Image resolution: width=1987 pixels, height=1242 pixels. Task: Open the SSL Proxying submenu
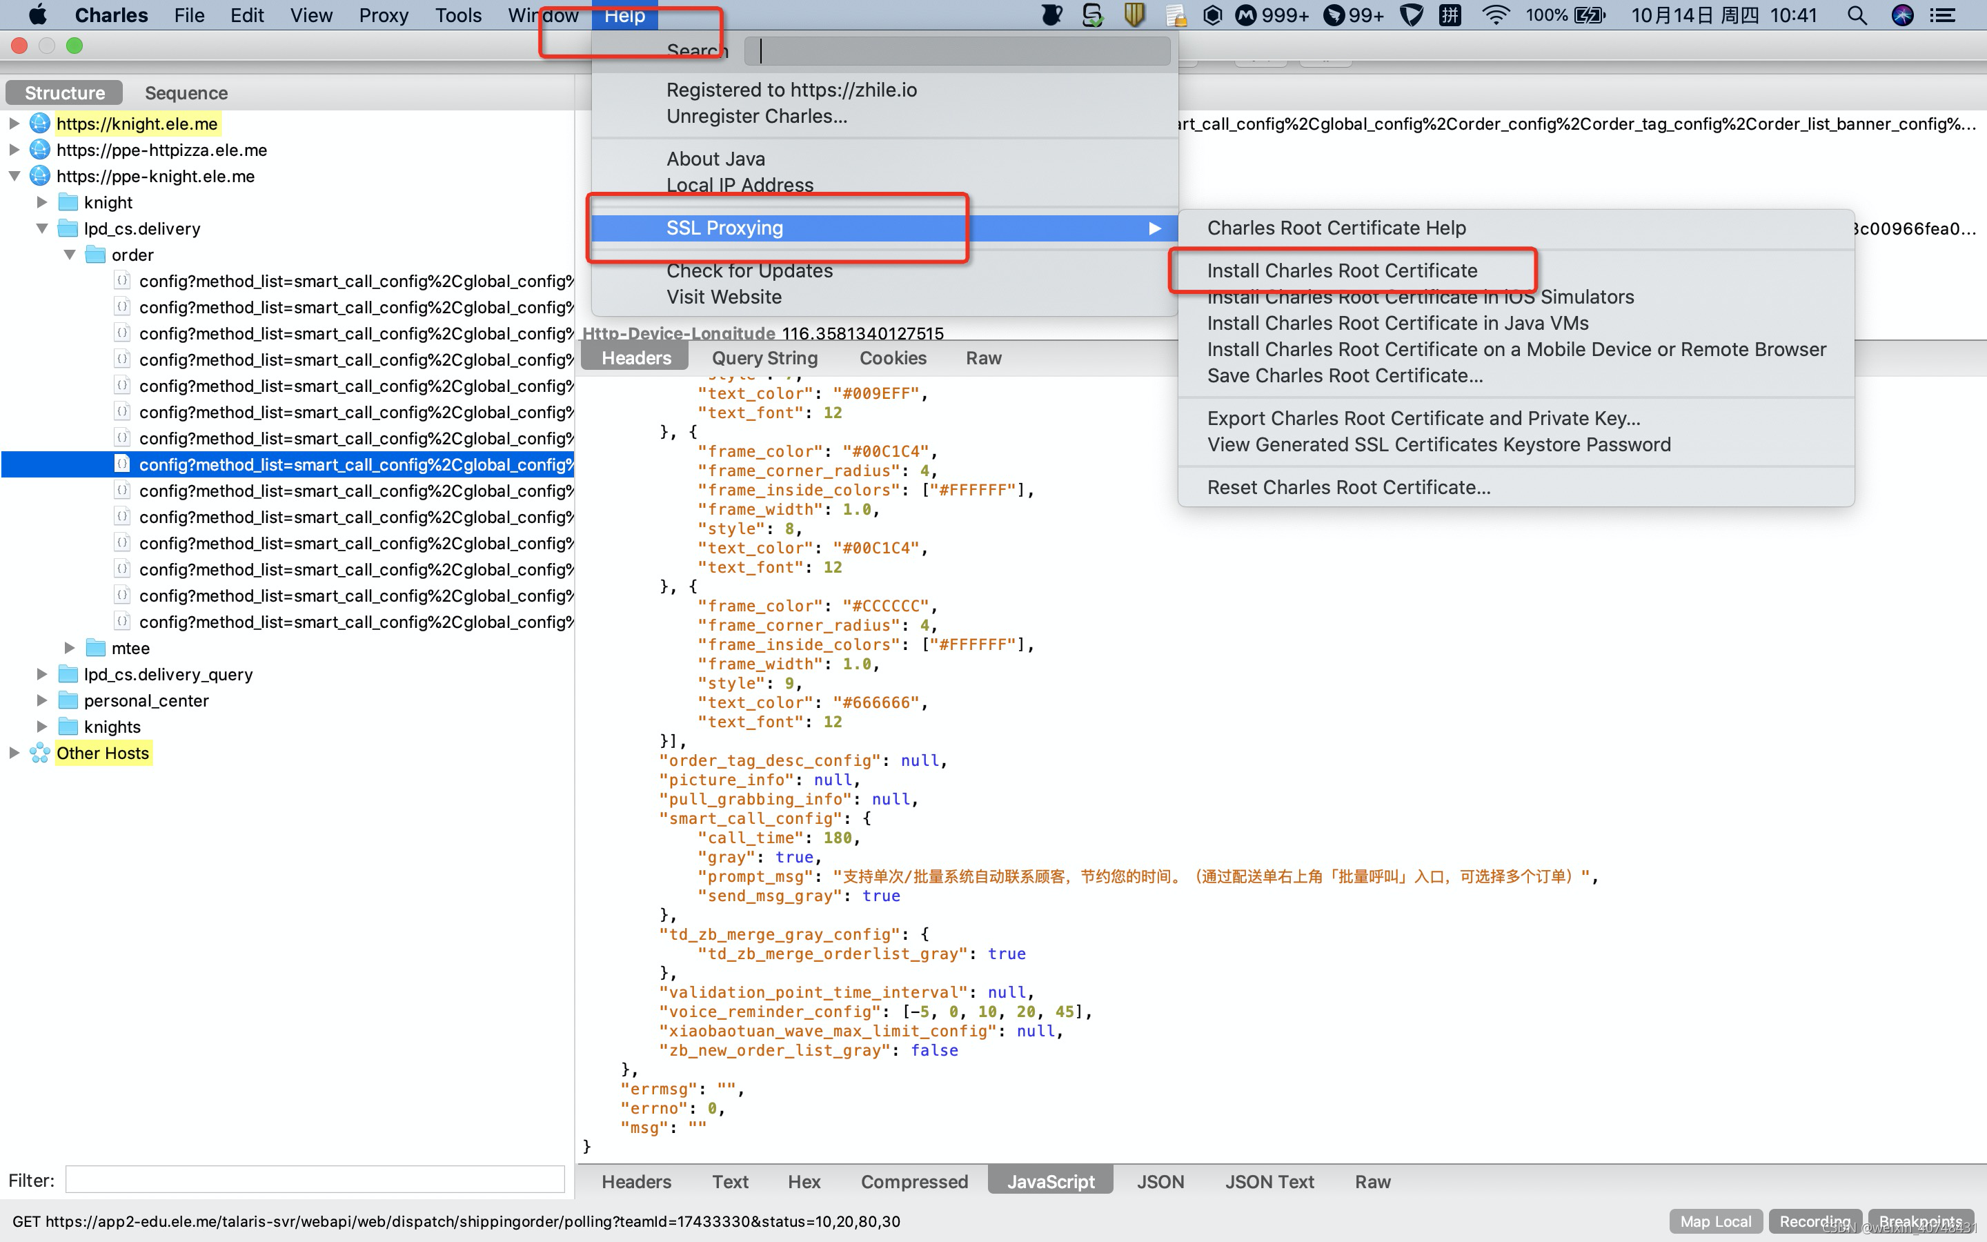[x=884, y=228]
